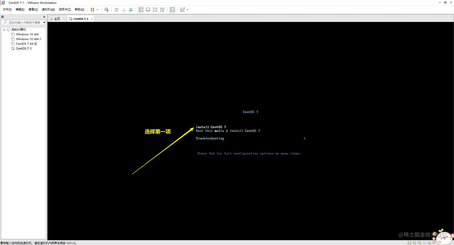Open the library search filter dropdown

tap(44, 22)
